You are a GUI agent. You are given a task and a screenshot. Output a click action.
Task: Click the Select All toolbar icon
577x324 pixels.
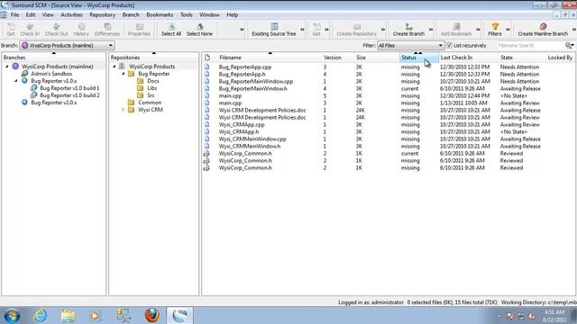tap(171, 30)
